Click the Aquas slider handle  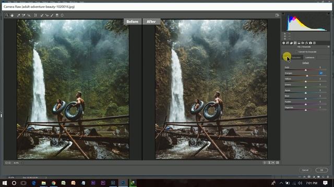point(306,93)
